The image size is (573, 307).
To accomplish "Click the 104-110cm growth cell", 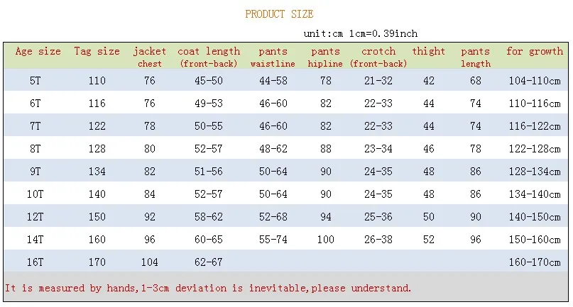I will (x=535, y=80).
